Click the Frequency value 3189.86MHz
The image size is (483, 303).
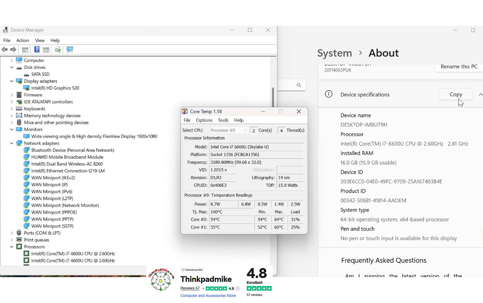[x=256, y=162]
